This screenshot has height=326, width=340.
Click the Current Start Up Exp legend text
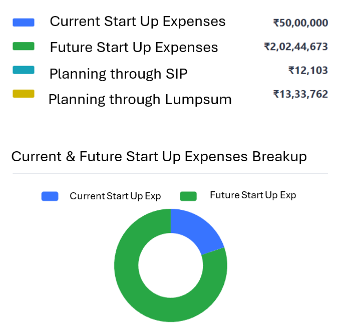[115, 196]
